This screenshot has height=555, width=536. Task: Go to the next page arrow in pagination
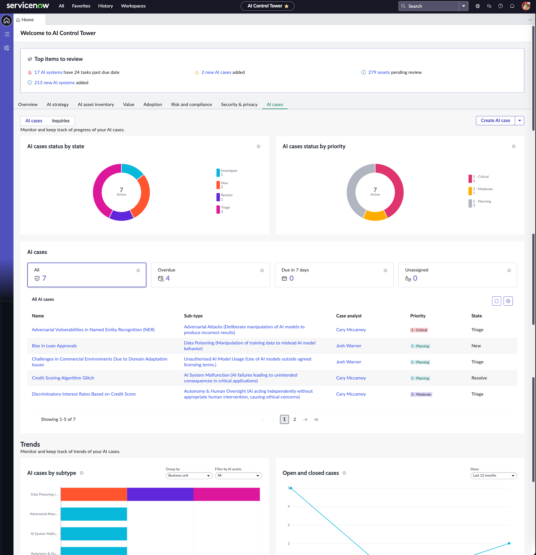[x=305, y=420]
